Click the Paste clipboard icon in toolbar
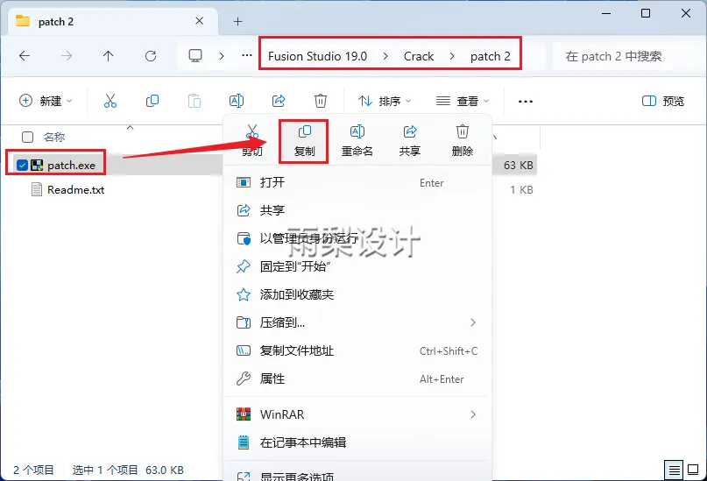Viewport: 707px width, 481px height. [194, 101]
